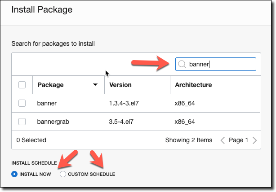Image resolution: width=276 pixels, height=192 pixels.
Task: Click the search magnifier icon
Action: tap(182, 64)
